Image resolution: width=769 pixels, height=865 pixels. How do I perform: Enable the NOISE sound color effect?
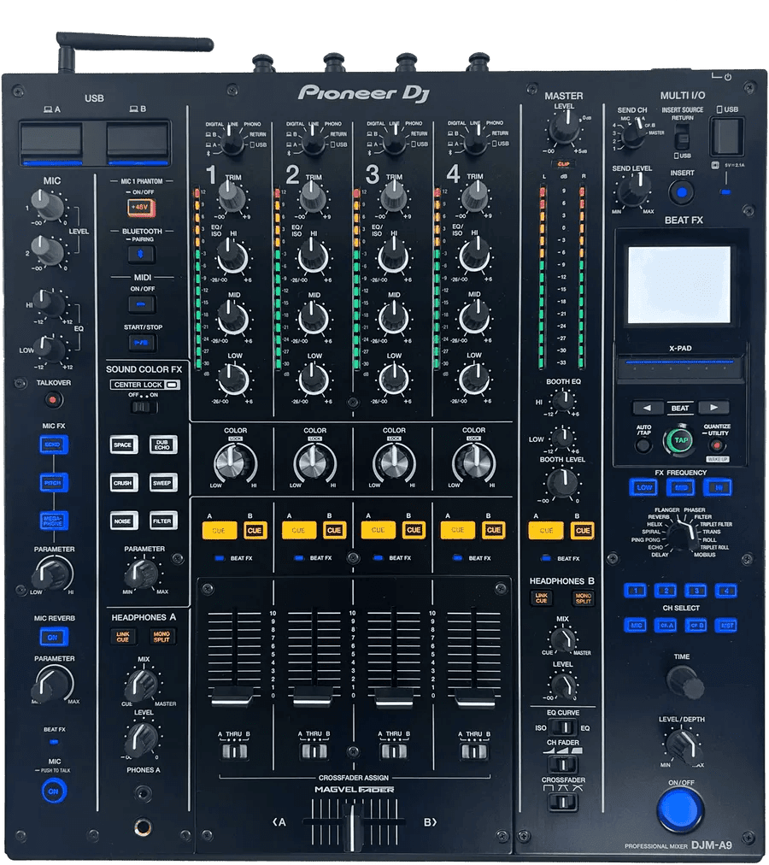(124, 521)
